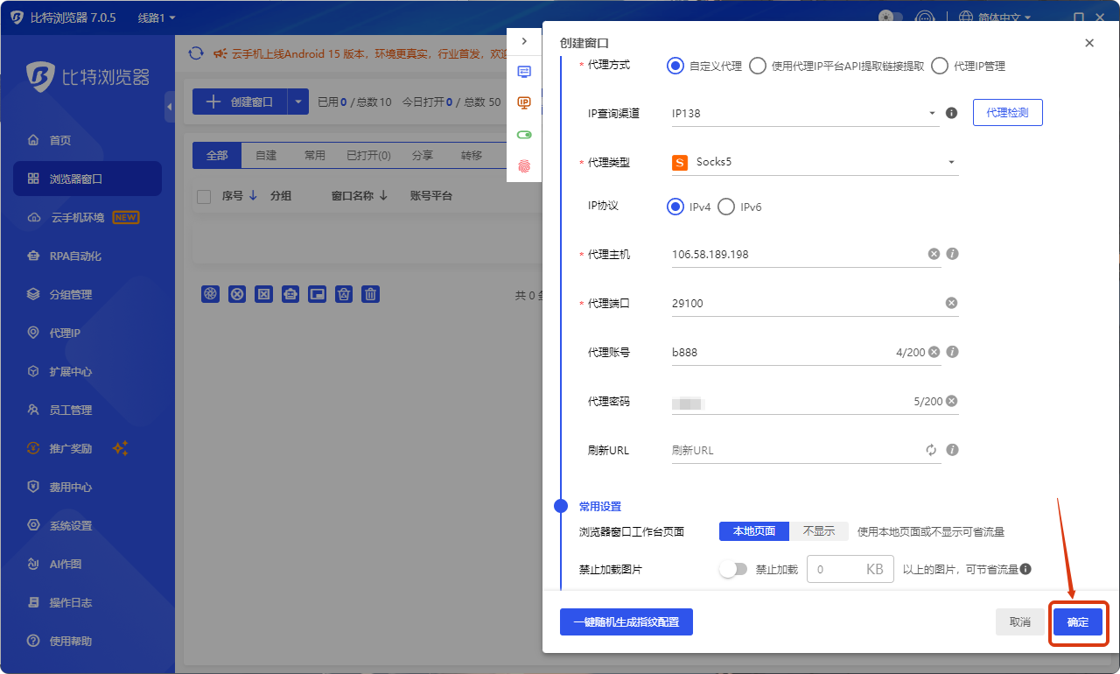Clear the proxy port value
The width and height of the screenshot is (1120, 674).
(x=951, y=303)
